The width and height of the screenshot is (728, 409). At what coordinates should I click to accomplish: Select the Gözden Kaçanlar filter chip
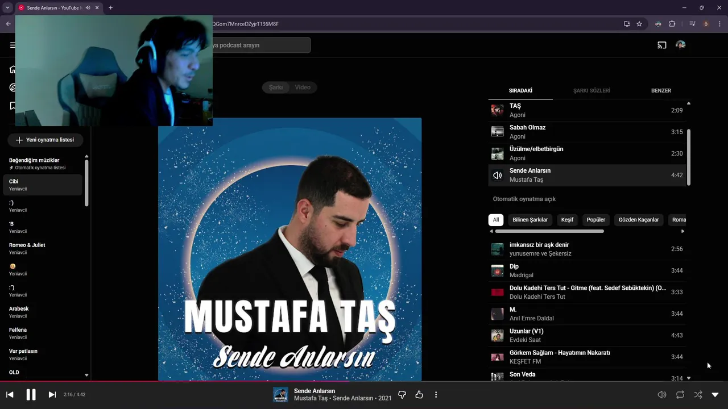pos(639,220)
